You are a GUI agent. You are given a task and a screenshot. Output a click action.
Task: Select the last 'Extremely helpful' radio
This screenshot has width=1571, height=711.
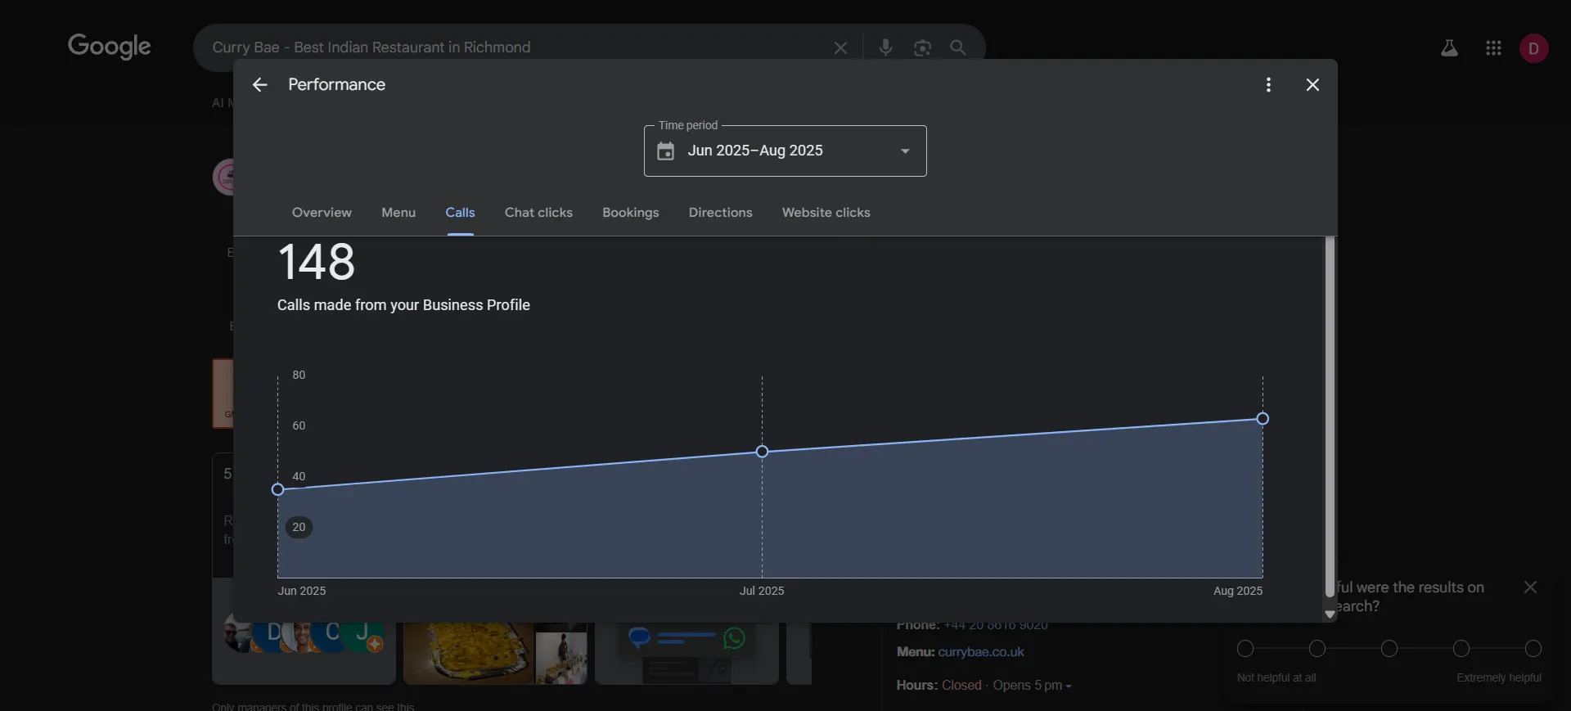[x=1533, y=649]
